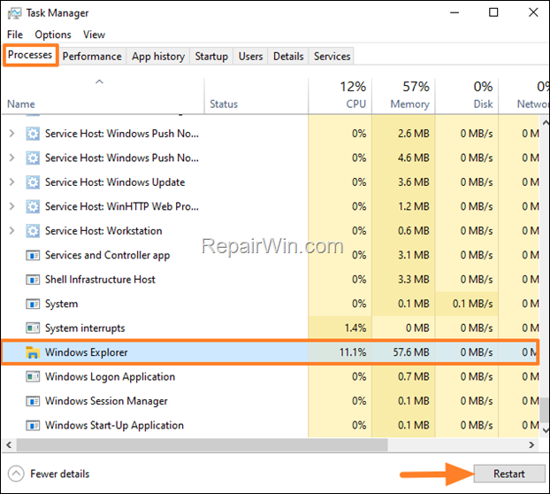This screenshot has height=494, width=550.
Task: Select the Windows Session Manager row
Action: [270, 401]
